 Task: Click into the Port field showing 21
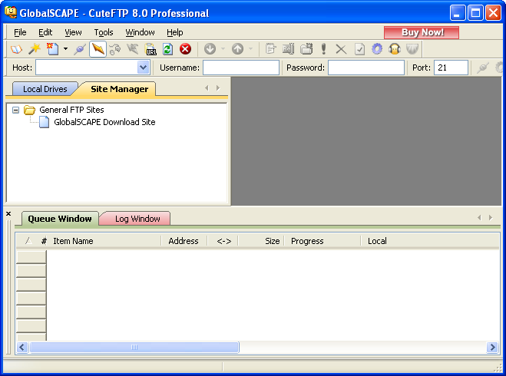tap(451, 68)
